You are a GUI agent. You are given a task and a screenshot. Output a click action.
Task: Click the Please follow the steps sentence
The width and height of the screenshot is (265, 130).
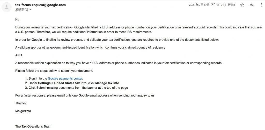tap(54, 71)
